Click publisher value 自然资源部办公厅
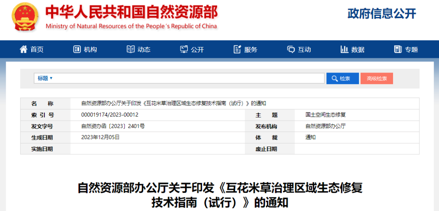The height and width of the screenshot is (211, 439). pyautogui.click(x=326, y=126)
